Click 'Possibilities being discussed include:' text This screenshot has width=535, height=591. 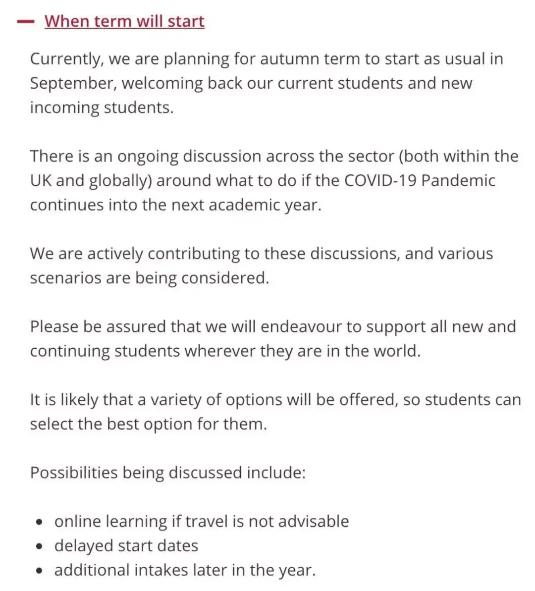click(167, 473)
